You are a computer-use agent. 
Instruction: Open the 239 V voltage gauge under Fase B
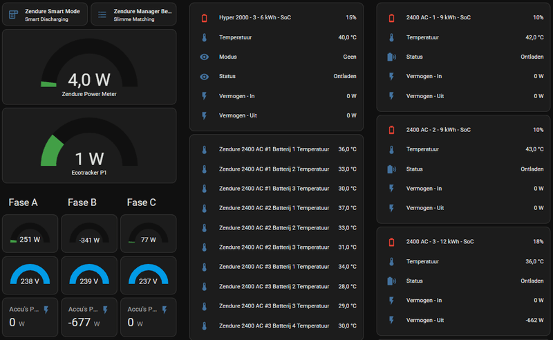(89, 275)
